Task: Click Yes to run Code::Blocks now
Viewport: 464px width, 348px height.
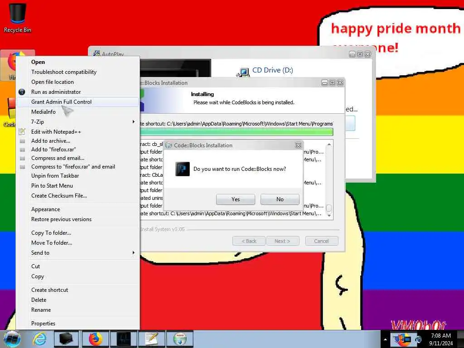Action: 236,199
